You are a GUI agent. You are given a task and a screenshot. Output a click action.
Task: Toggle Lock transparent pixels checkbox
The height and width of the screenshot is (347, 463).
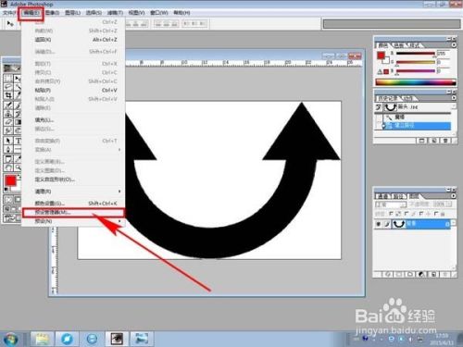point(391,214)
